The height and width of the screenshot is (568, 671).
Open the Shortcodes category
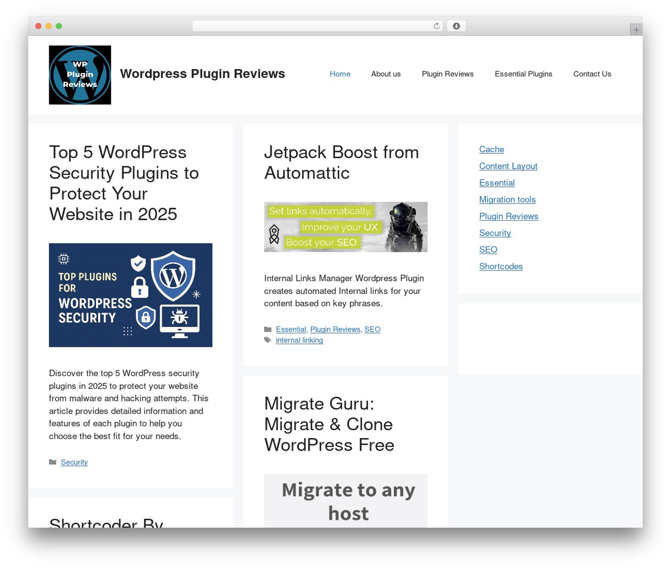click(501, 267)
